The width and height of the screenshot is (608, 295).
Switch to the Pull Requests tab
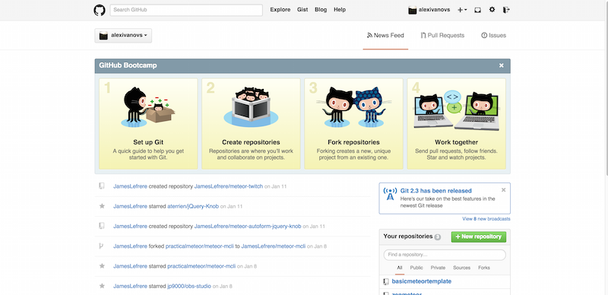442,35
